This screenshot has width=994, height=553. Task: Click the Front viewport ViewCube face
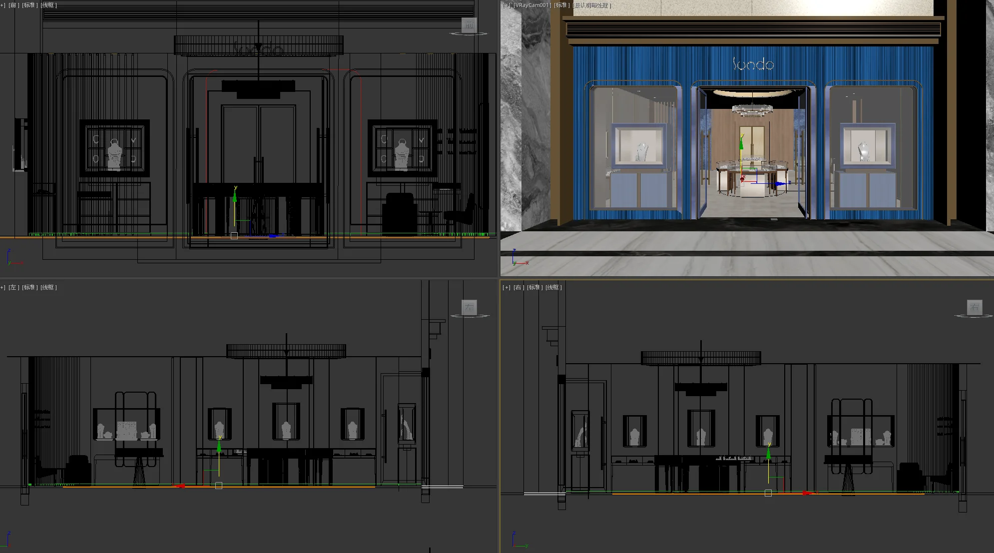tap(469, 25)
